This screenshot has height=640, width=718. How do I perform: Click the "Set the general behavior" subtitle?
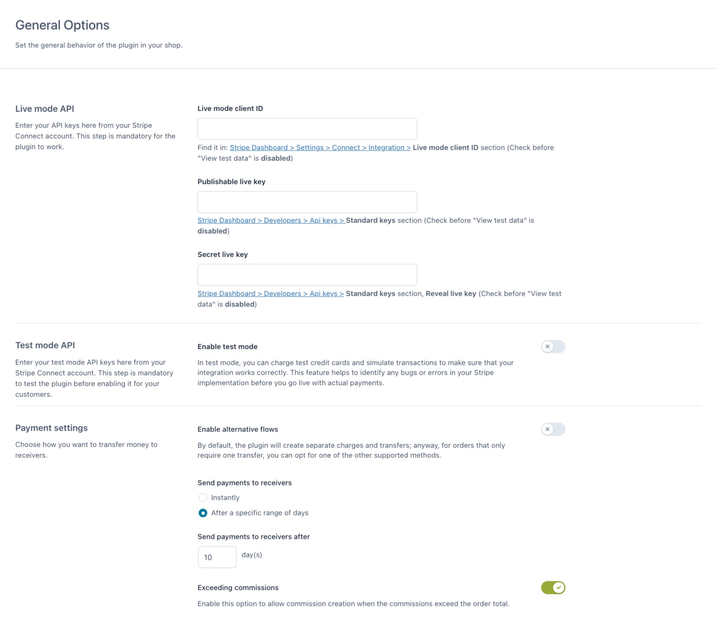tap(99, 45)
